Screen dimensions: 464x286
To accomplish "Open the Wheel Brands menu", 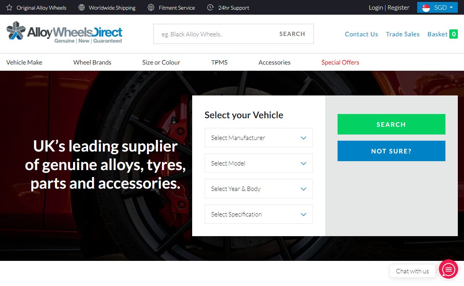I will 92,62.
